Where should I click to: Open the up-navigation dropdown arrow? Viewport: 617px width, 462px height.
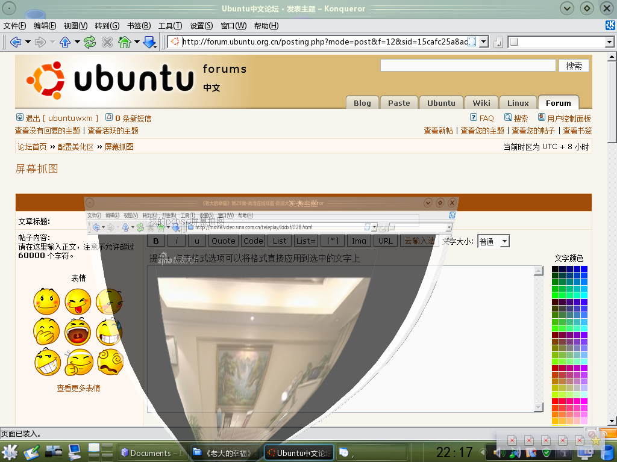tap(77, 42)
